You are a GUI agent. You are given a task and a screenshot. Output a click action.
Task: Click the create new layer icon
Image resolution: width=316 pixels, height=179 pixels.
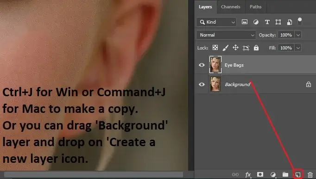click(x=298, y=174)
